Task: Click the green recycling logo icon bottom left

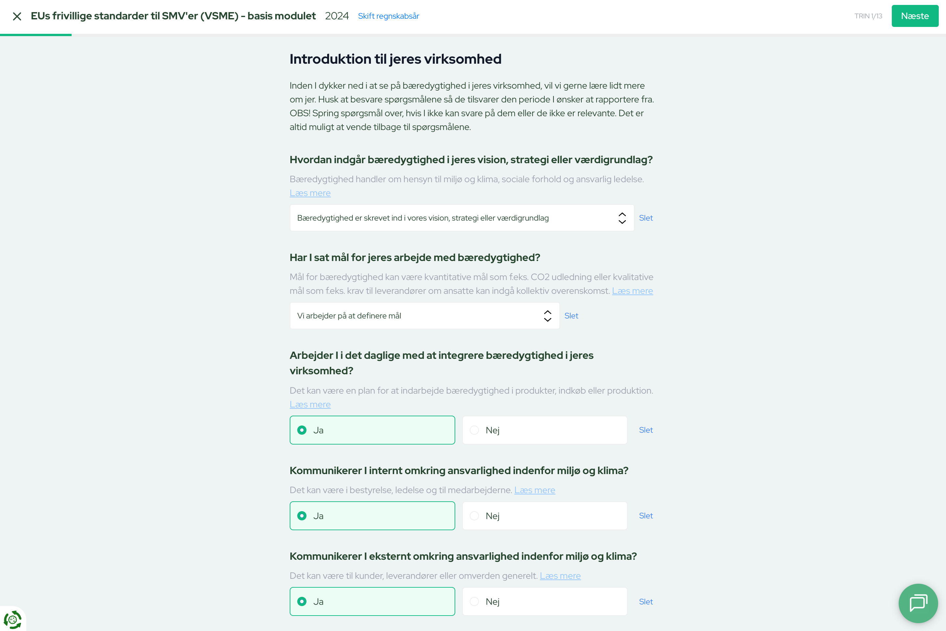Action: [x=12, y=619]
